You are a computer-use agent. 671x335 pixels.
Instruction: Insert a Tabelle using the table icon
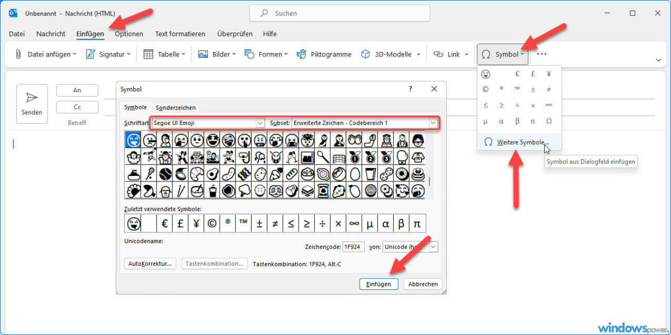point(149,54)
